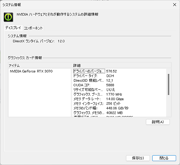
Task: Click the 12_1 feature level value
Action: pos(109,81)
